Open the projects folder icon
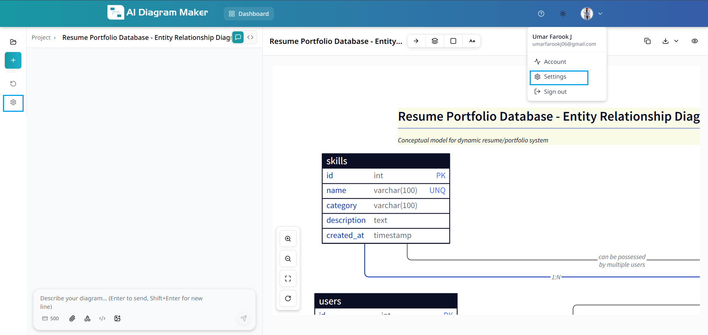This screenshot has height=335, width=708. (13, 42)
